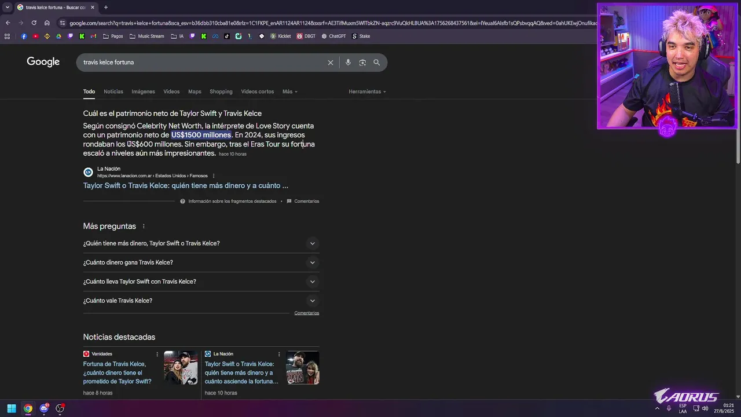Open the YouTube bookmark
741x417 pixels.
[35, 36]
